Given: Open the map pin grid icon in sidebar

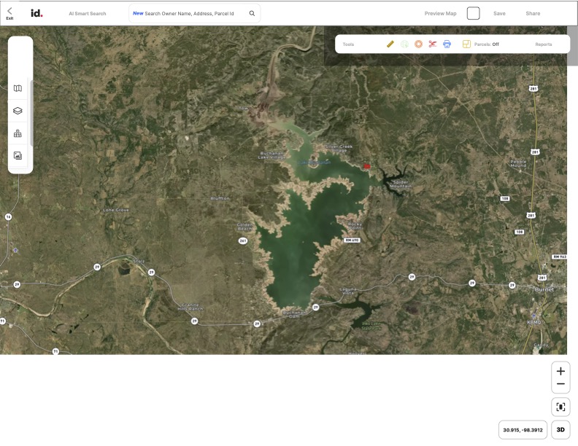Looking at the screenshot, I should [18, 133].
